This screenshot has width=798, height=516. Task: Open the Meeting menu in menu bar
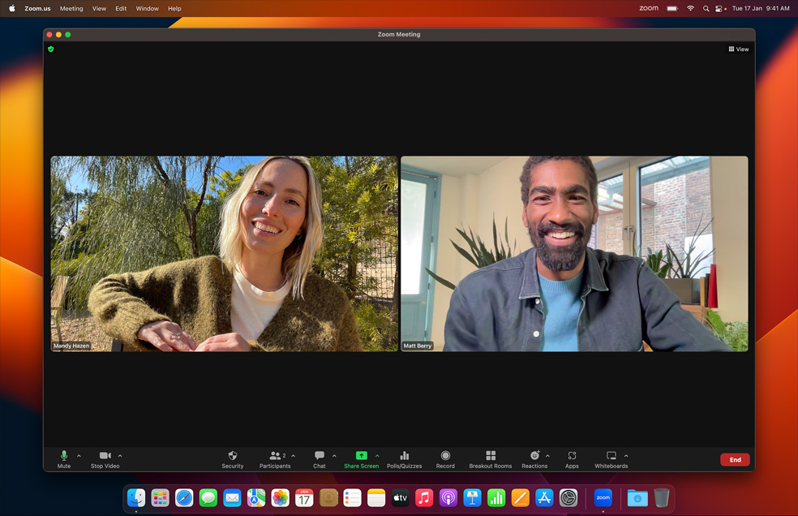[71, 8]
